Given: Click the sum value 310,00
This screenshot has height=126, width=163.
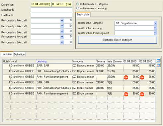Looking at the screenshot, I should [100, 88].
